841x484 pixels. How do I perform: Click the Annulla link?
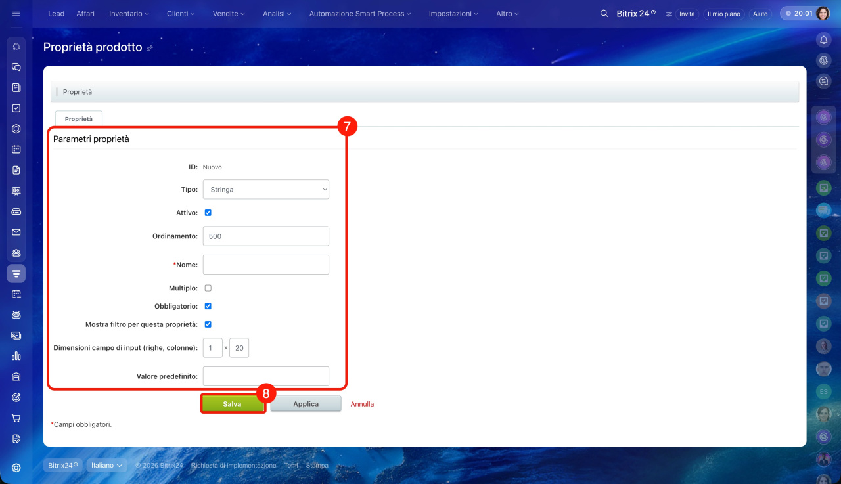coord(362,404)
